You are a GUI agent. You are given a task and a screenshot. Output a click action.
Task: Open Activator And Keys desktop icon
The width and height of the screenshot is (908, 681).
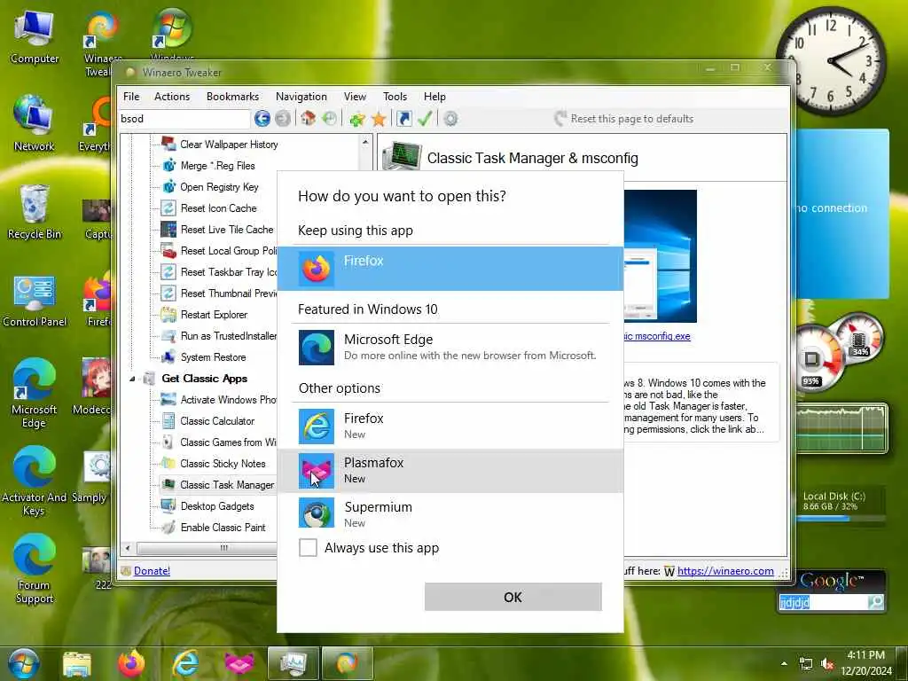click(x=35, y=481)
